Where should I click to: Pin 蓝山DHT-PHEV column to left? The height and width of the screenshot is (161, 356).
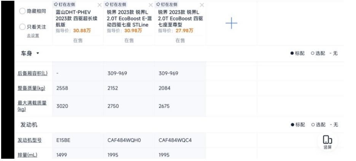(65, 4)
